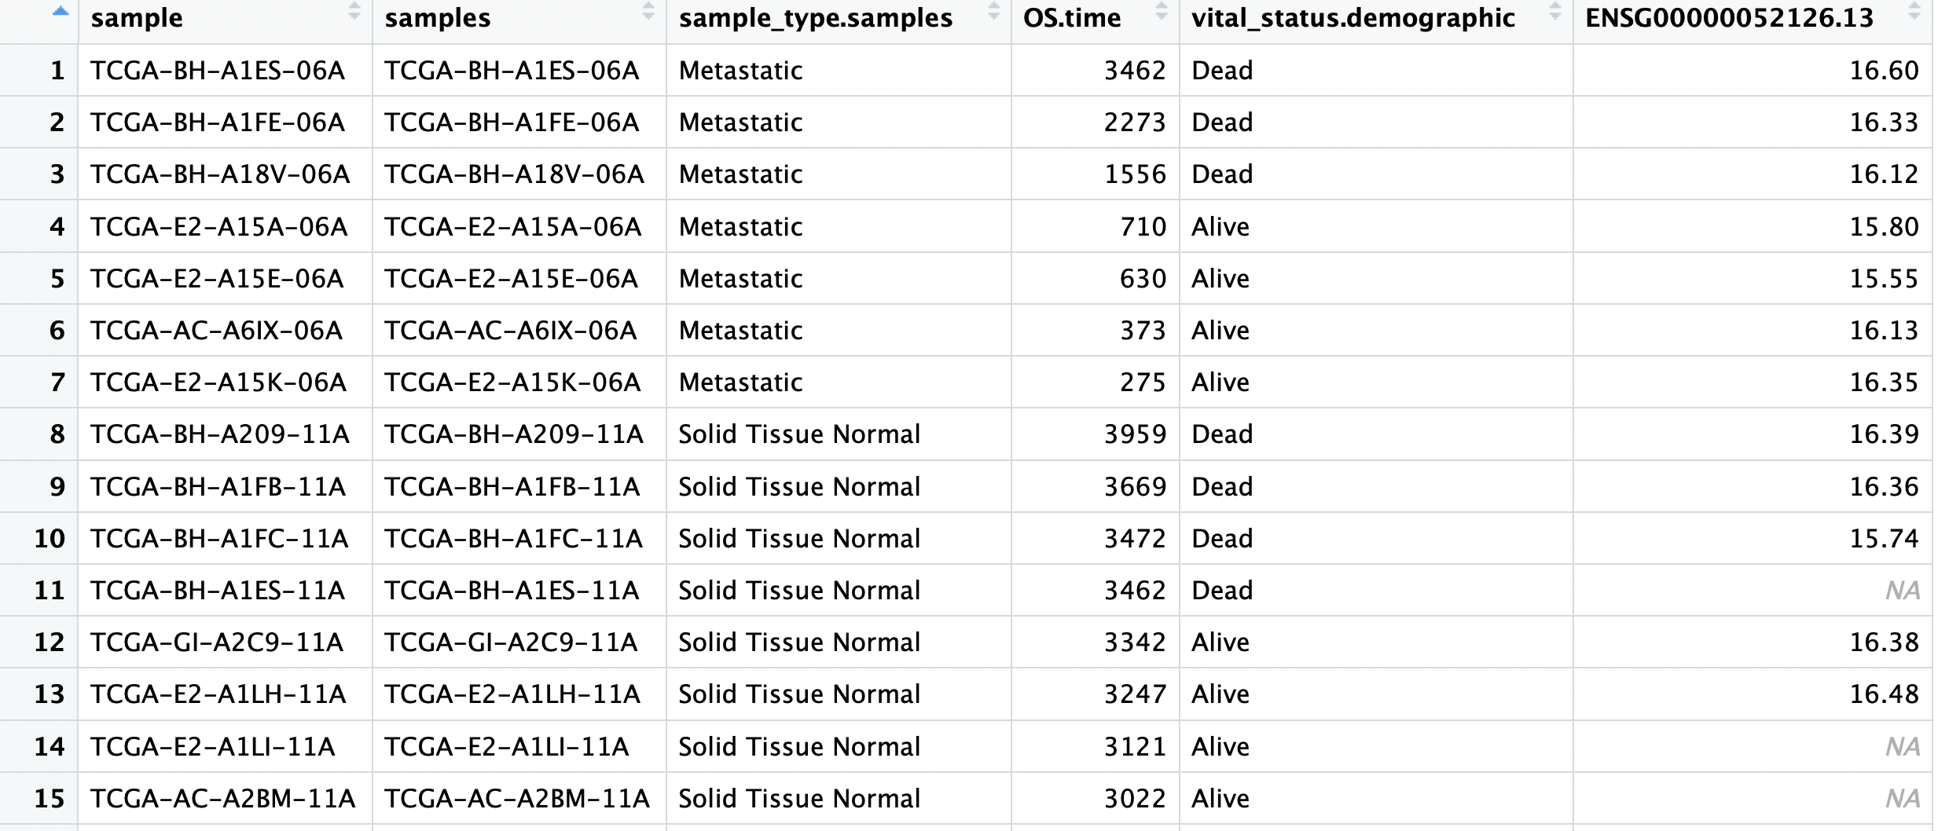Click the OS.time header text
This screenshot has height=831, width=1938.
click(x=1072, y=18)
